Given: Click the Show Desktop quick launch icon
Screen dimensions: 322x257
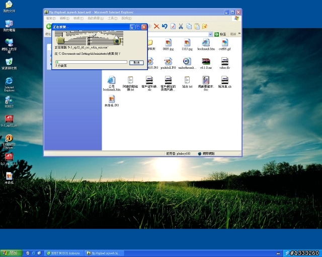Looking at the screenshot, I should click(39, 253).
